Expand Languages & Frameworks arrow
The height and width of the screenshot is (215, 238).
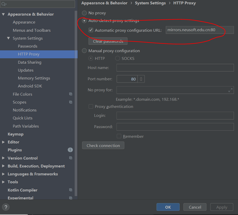click(x=3, y=174)
